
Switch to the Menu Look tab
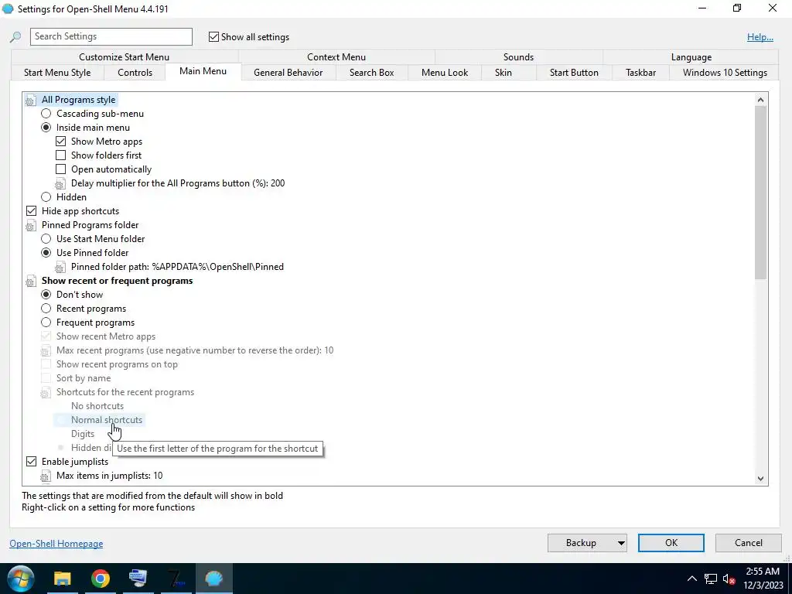tap(445, 73)
